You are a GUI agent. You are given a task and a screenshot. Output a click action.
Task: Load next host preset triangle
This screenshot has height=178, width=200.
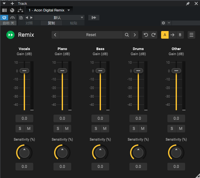(31, 18)
